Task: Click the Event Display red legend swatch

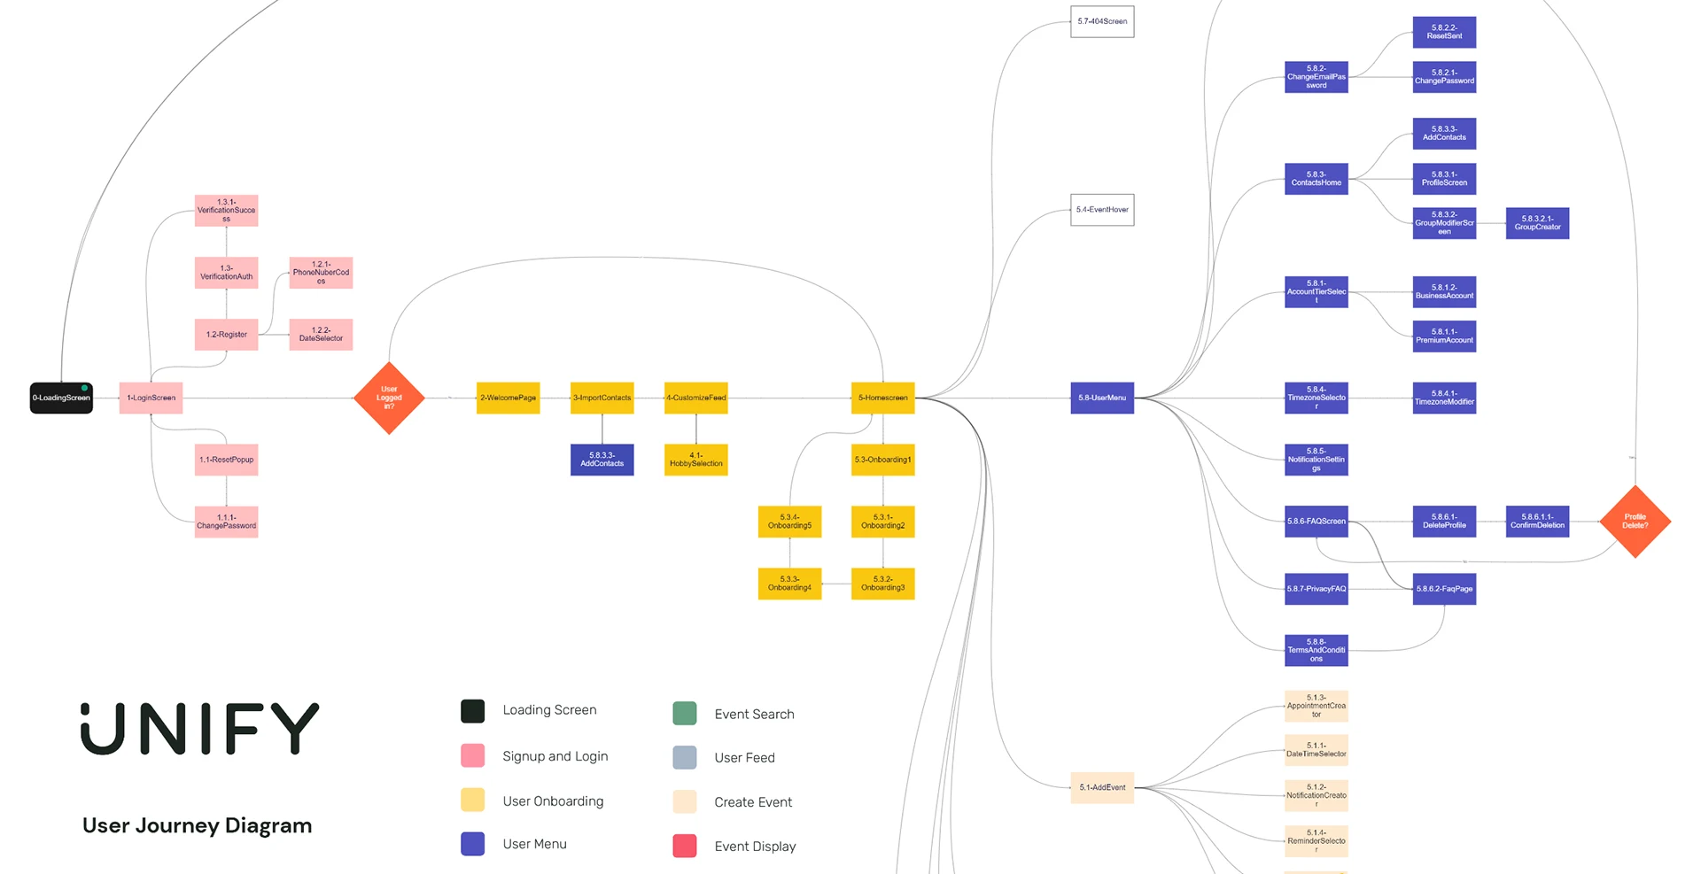Action: click(685, 846)
